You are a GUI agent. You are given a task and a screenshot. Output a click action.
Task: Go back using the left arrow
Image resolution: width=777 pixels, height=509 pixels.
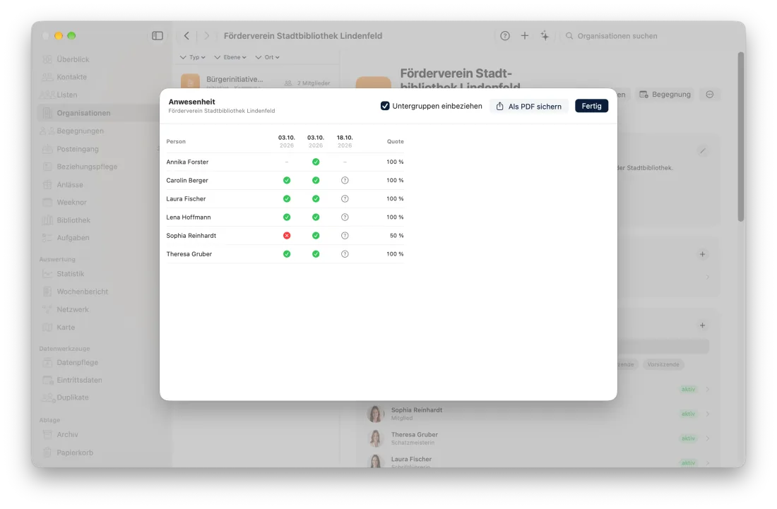(x=186, y=35)
